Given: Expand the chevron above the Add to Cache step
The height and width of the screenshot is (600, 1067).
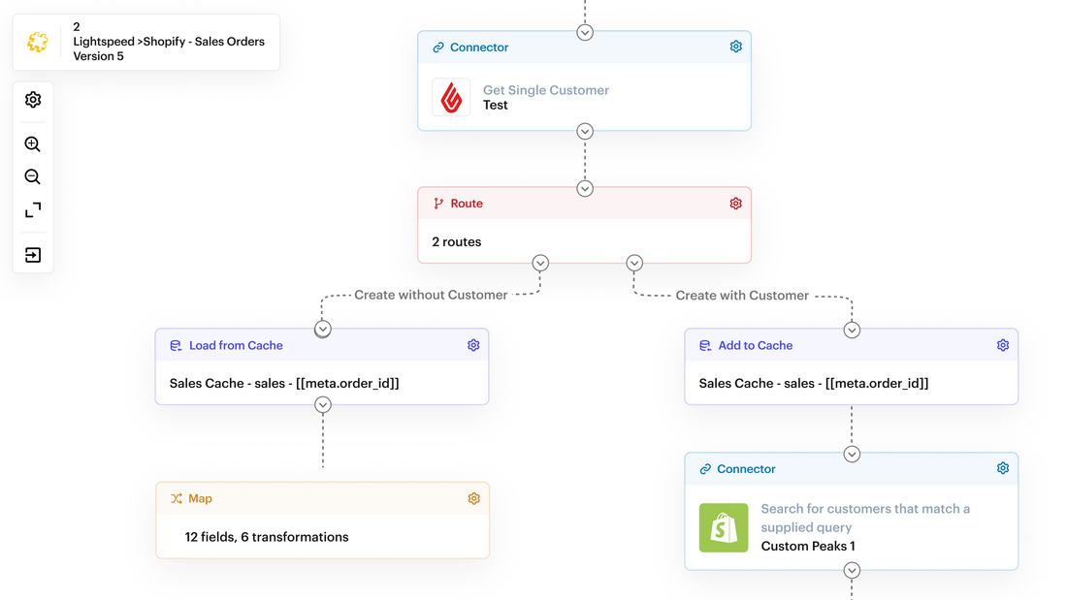Looking at the screenshot, I should pyautogui.click(x=852, y=329).
